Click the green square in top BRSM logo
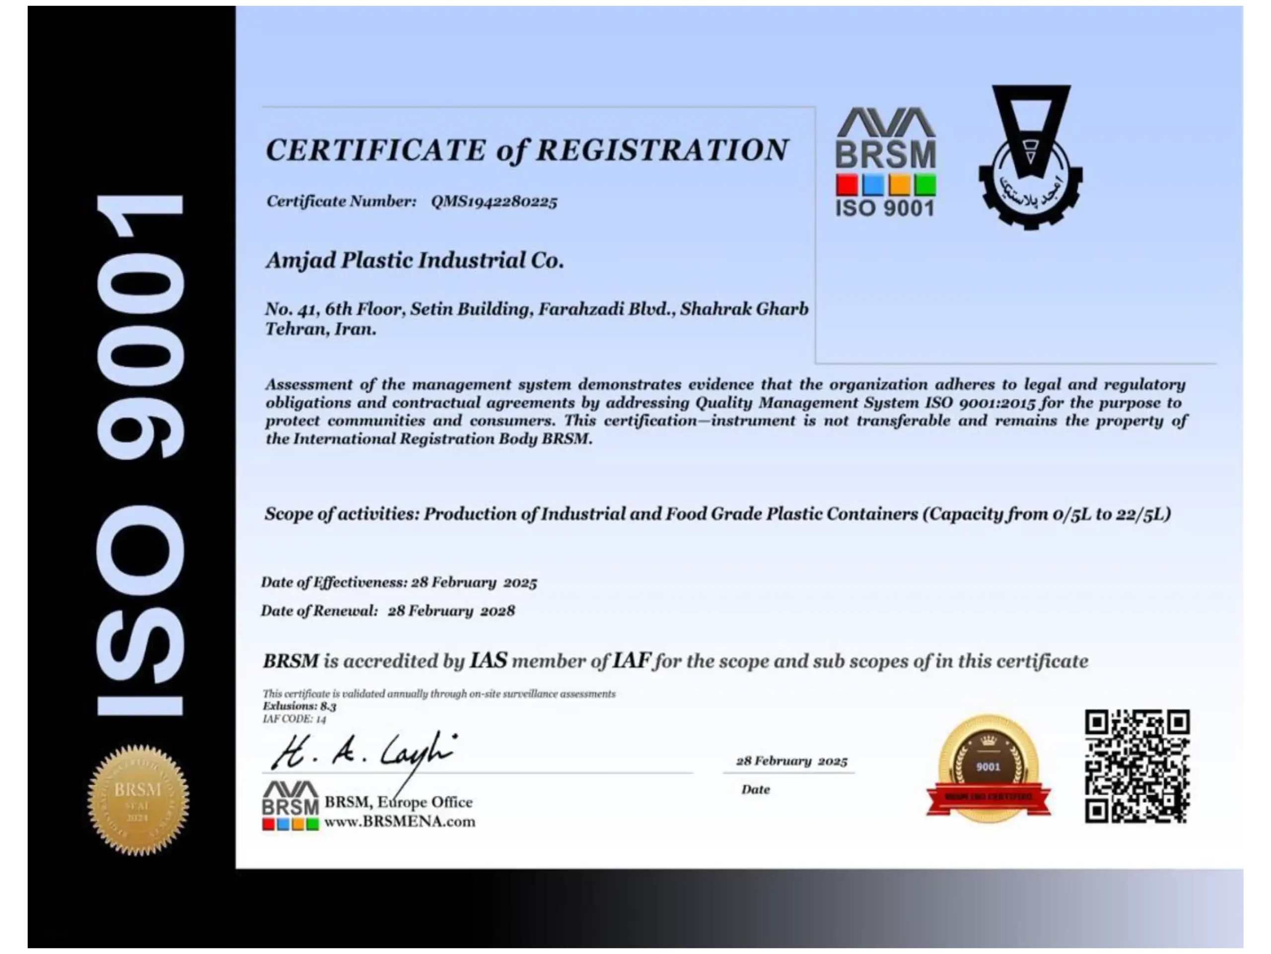 click(x=925, y=185)
